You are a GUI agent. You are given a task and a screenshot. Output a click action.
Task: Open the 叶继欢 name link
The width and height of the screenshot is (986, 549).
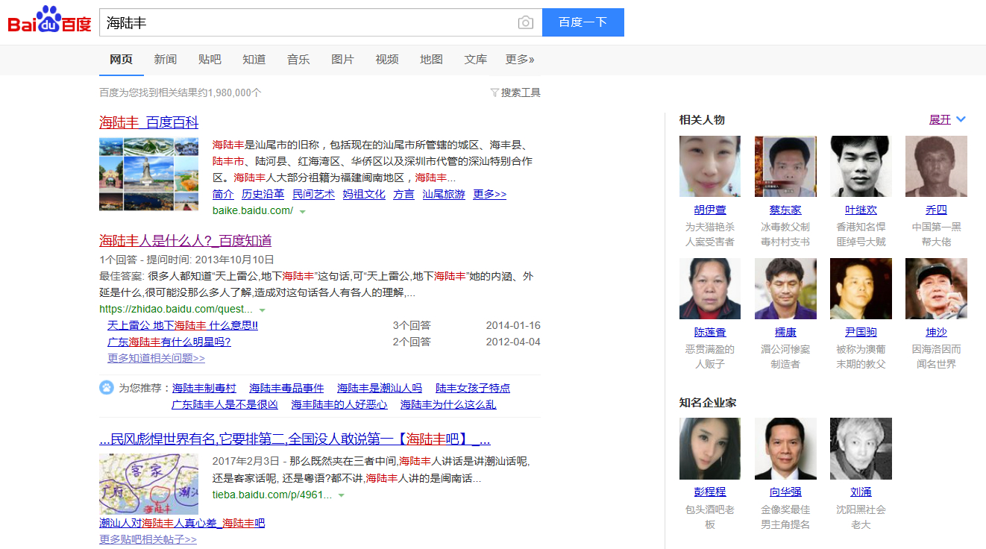coord(861,210)
